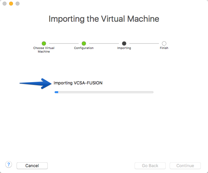Click the import progress bar

(104, 92)
